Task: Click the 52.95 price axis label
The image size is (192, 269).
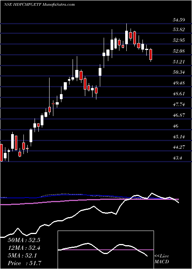Action: (179, 40)
